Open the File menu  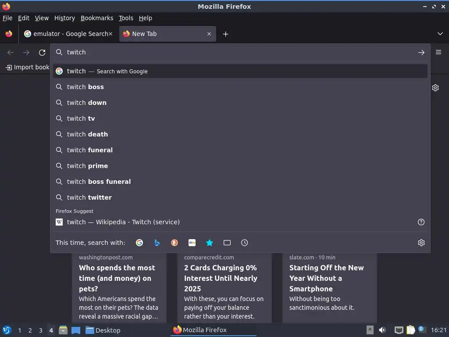pos(7,18)
